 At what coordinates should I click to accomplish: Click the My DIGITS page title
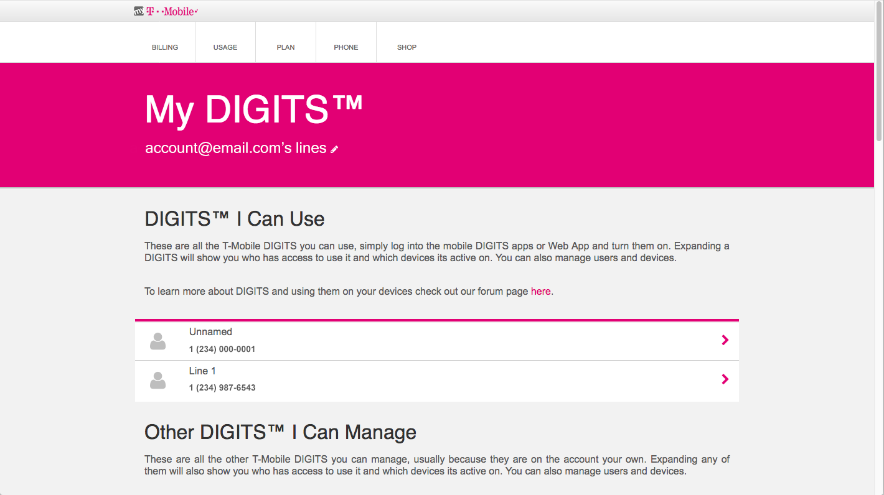tap(254, 109)
